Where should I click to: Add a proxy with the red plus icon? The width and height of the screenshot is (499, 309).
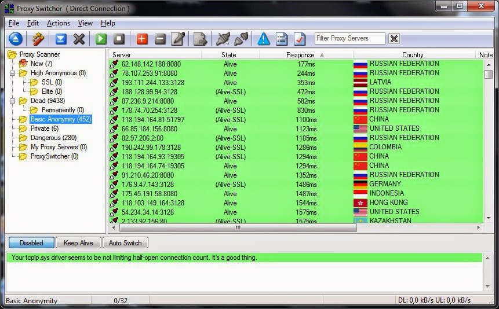(142, 39)
